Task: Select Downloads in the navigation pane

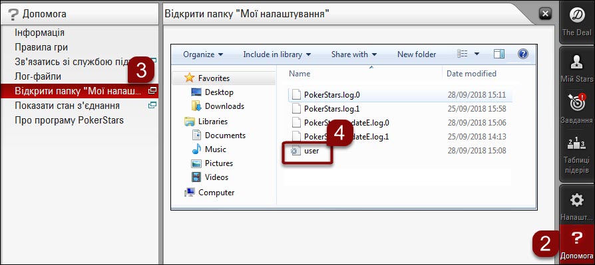Action: click(x=224, y=106)
